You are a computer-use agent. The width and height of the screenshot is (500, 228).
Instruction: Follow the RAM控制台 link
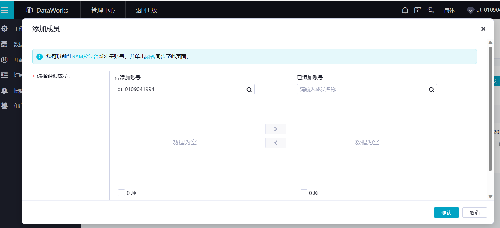tap(85, 57)
